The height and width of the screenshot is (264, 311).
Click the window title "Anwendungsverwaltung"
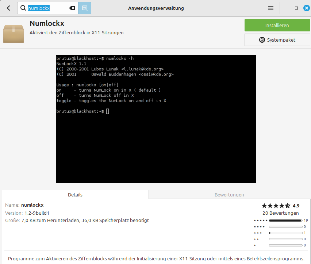pyautogui.click(x=156, y=8)
